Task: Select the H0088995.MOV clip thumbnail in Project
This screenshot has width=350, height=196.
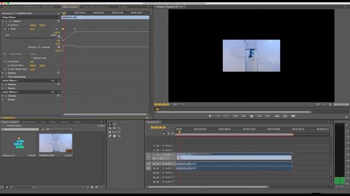Action: click(56, 143)
